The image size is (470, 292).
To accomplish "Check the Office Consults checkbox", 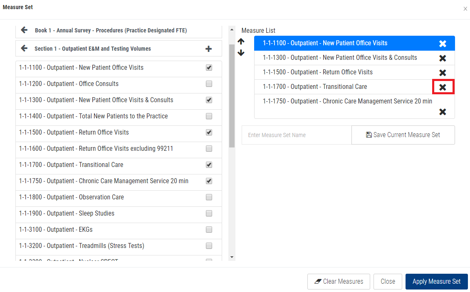I will tap(209, 84).
